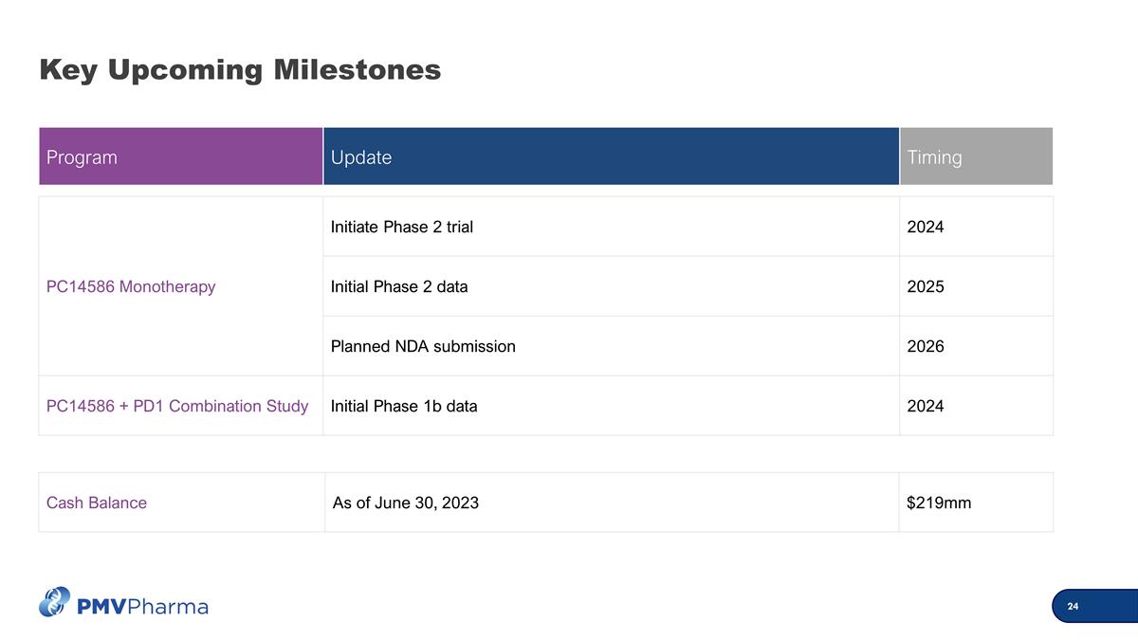Select the Initial Phase 1b data cell
Image resolution: width=1138 pixels, height=640 pixels.
404,406
